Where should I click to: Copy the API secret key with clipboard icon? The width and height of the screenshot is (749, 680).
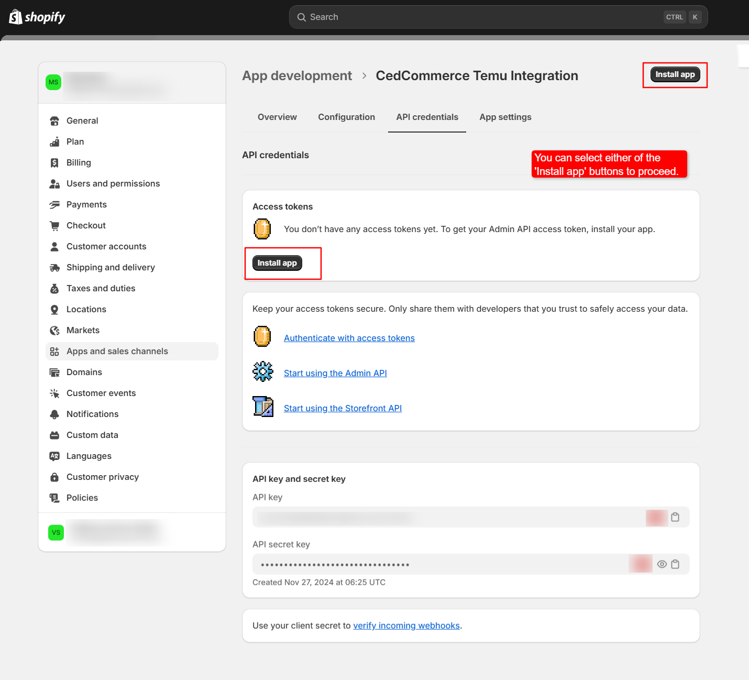[x=675, y=564]
